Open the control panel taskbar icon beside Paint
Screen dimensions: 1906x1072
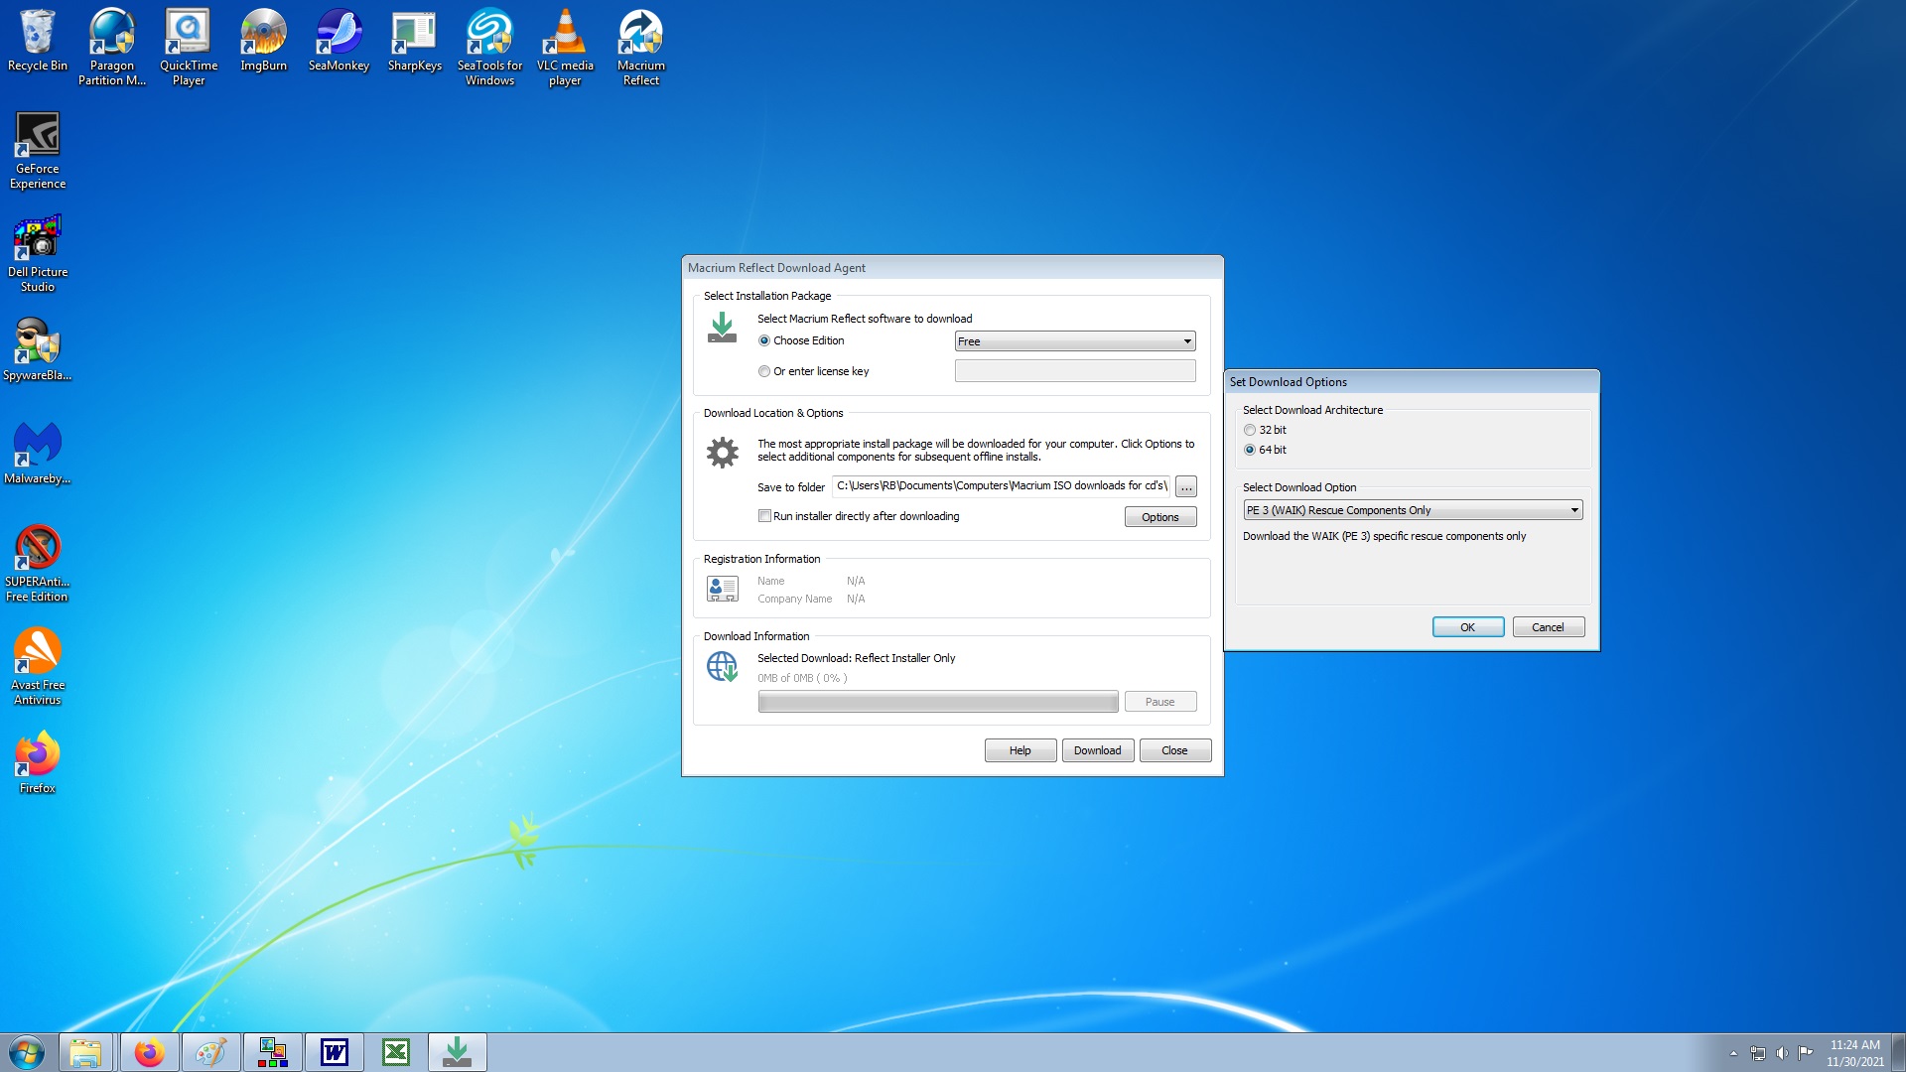pos(273,1052)
